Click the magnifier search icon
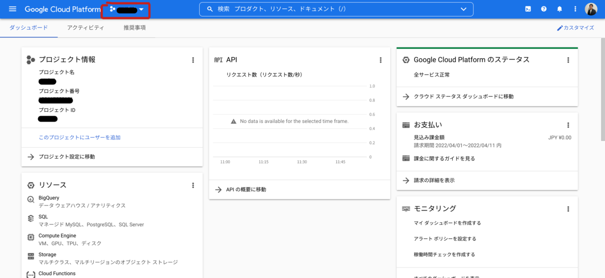 210,9
